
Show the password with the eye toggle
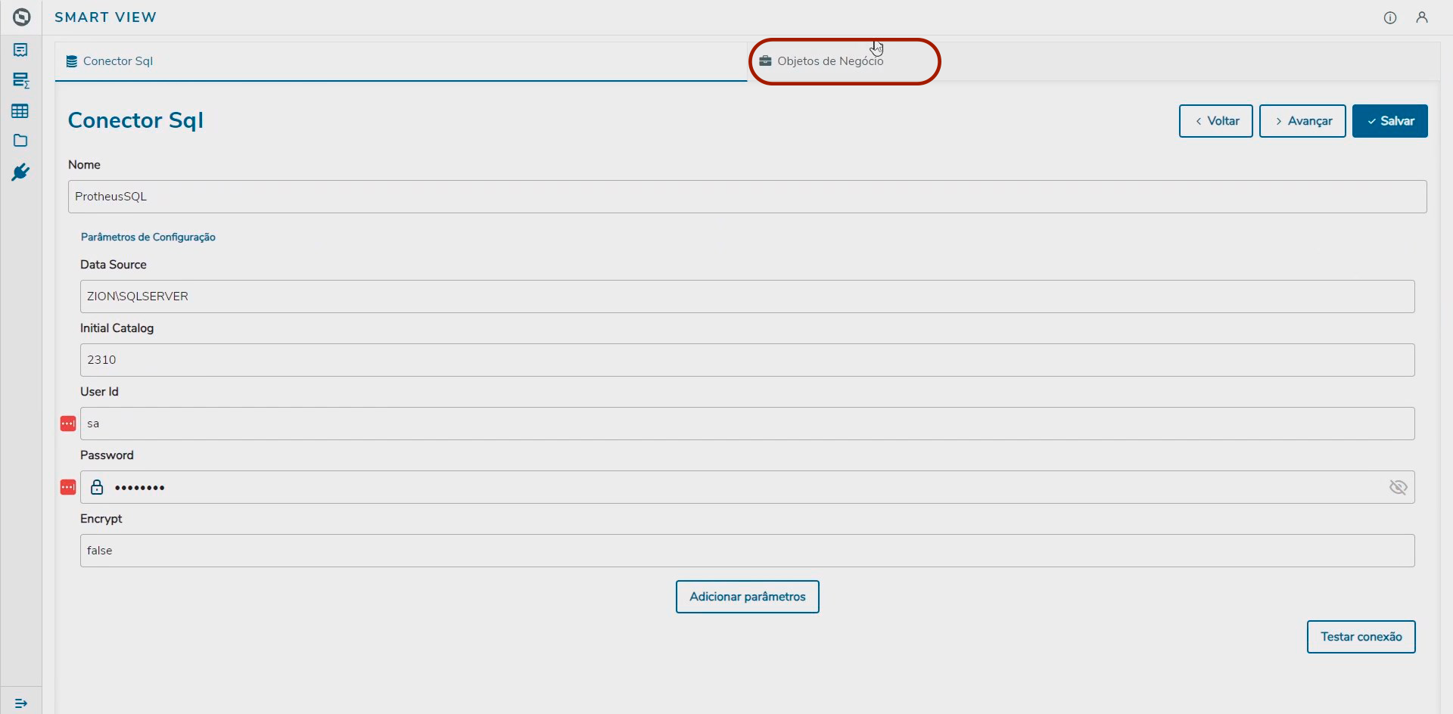click(x=1399, y=487)
